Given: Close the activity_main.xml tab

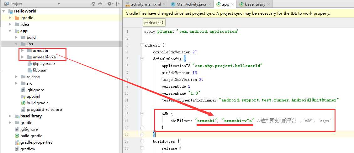Looking at the screenshot, I should (164, 4).
